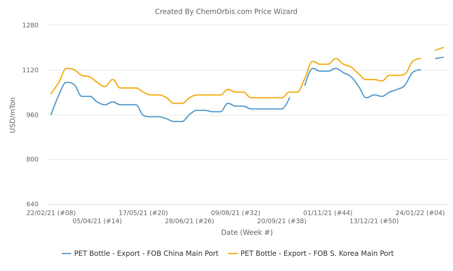Select the 22/02/21 (#08) date label
This screenshot has width=453, height=271.
[x=51, y=213]
